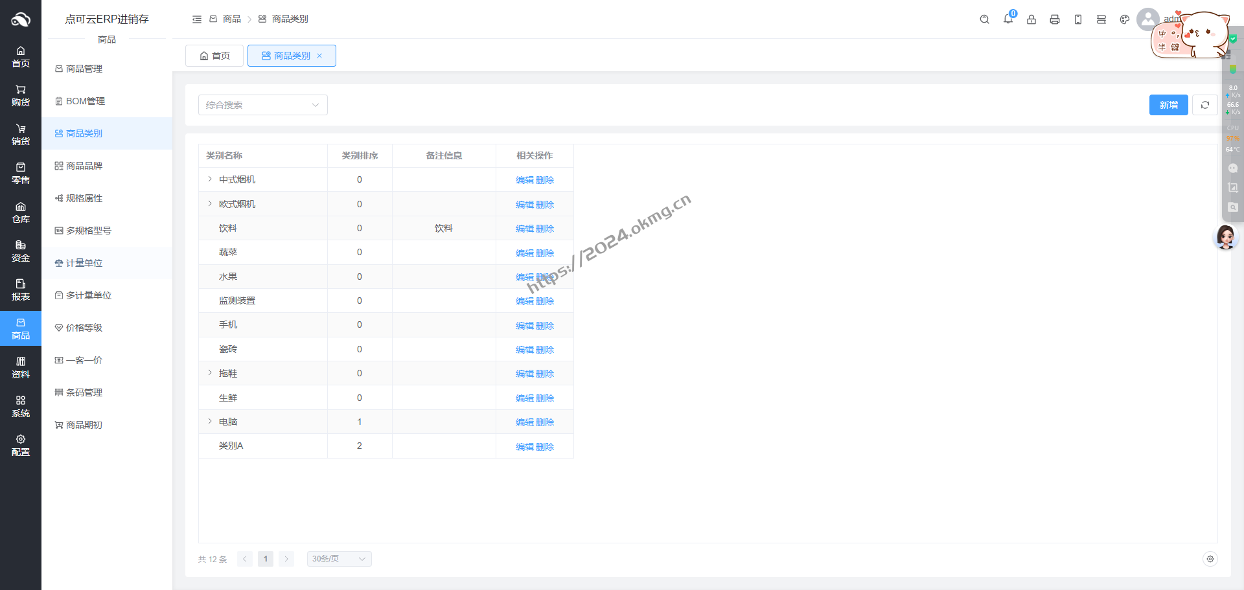The image size is (1244, 590).
Task: Open 报表 in the left navigation bar
Action: point(21,290)
